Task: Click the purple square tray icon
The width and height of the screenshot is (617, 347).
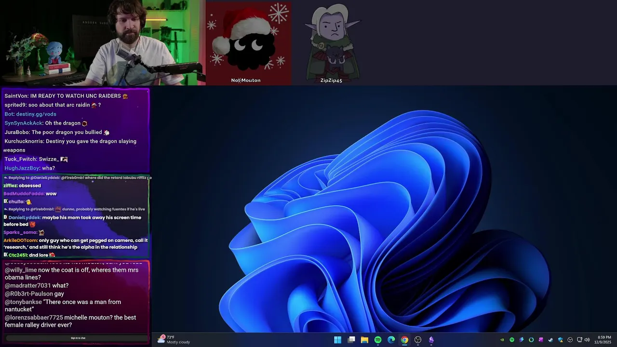Action: 541,340
